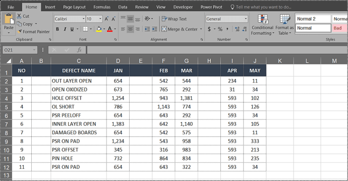Decrease the indent
This screenshot has width=348, height=181.
(x=147, y=29)
